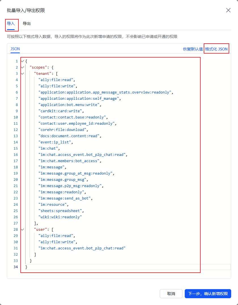
Task: Click "im:message:send_as_bot" scope
Action: [x=64, y=198]
